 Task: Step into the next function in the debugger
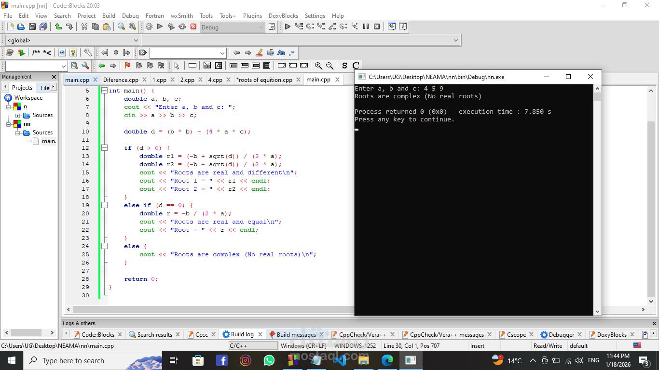(321, 26)
